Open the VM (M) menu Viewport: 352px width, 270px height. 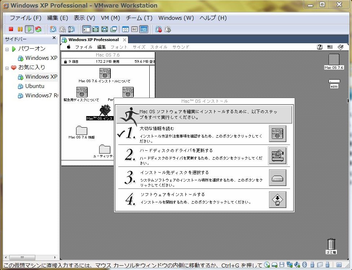110,18
